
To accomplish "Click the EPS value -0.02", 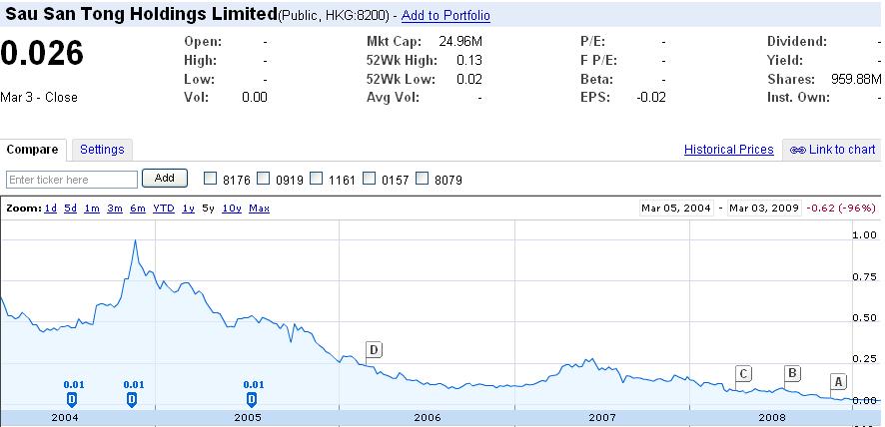I will tap(651, 98).
